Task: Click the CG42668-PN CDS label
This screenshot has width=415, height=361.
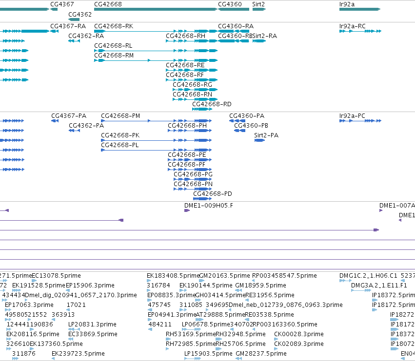Action: tap(193, 184)
